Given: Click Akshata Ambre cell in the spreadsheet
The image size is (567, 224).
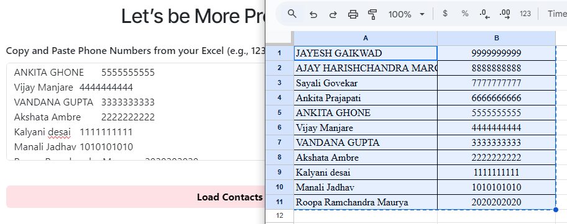Looking at the screenshot, I should (366, 158).
